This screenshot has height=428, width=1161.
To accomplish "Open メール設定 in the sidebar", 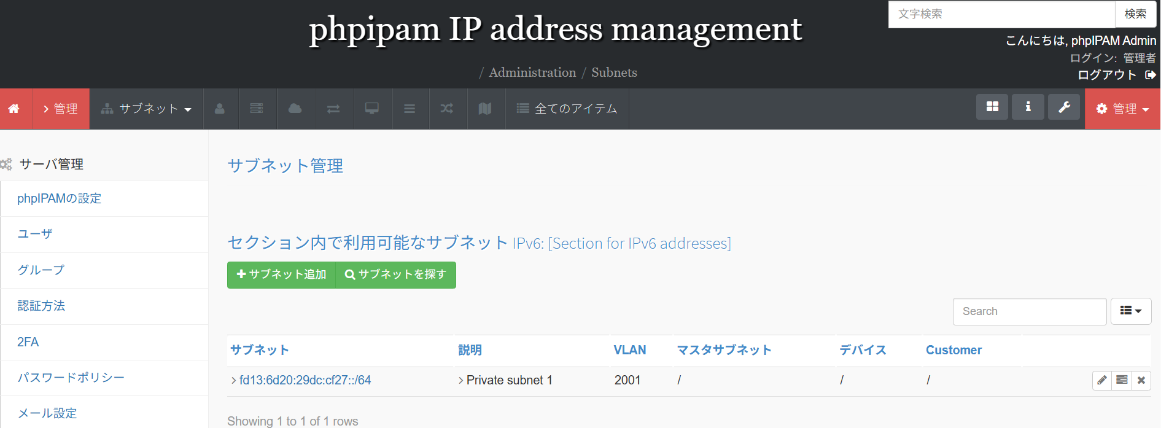I will point(47,413).
